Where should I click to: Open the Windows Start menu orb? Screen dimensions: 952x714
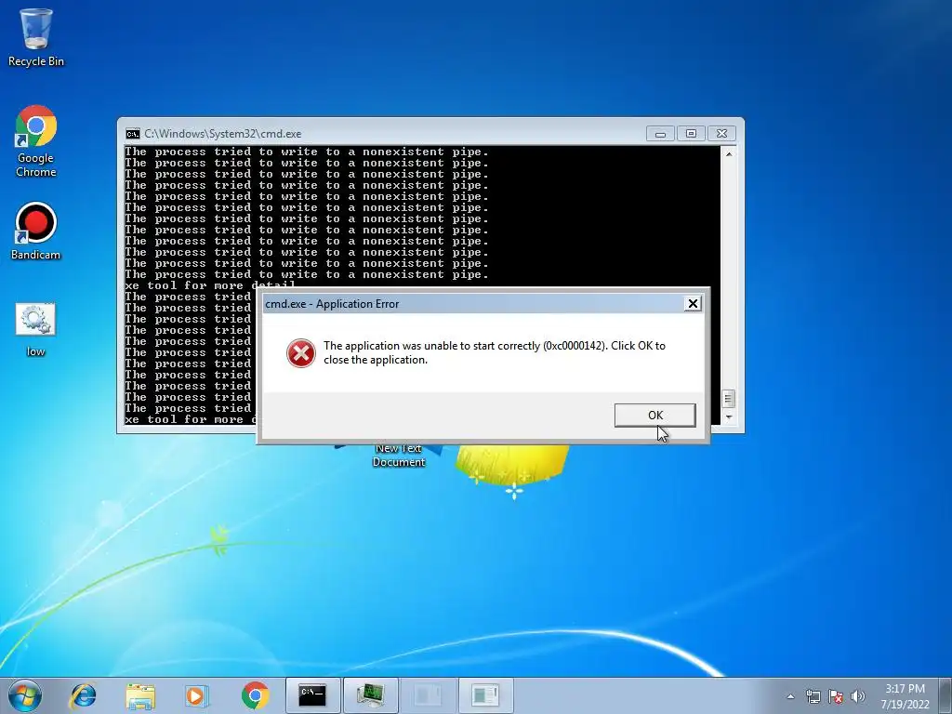tap(25, 695)
